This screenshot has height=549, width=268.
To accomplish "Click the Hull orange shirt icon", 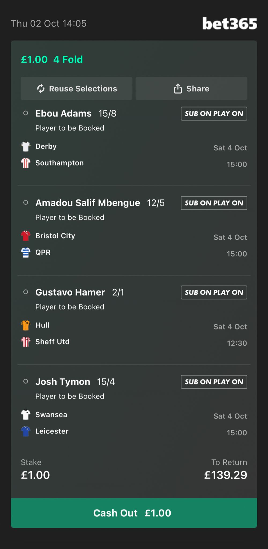I will pos(26,325).
